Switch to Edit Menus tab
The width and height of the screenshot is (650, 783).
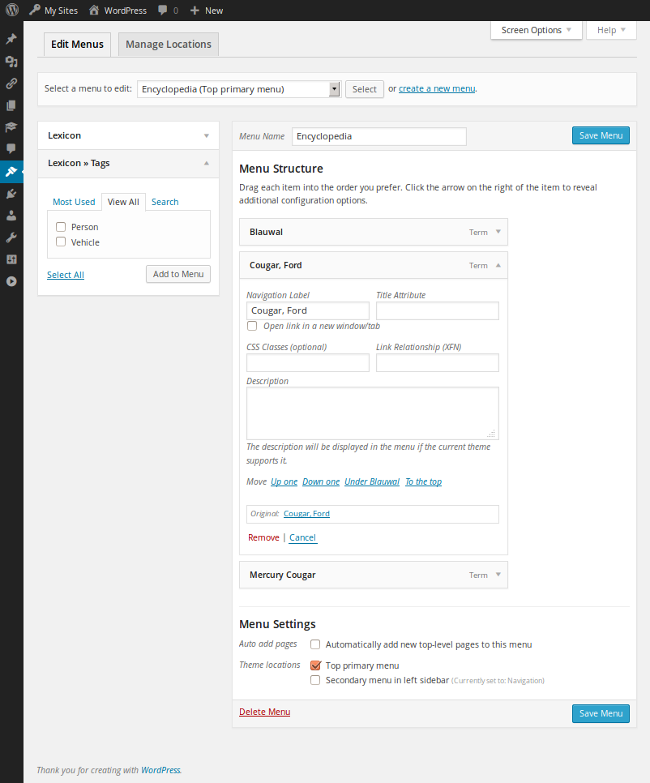click(77, 45)
